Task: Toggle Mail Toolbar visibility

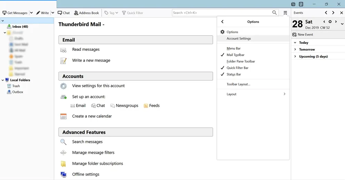Action: pos(253,55)
